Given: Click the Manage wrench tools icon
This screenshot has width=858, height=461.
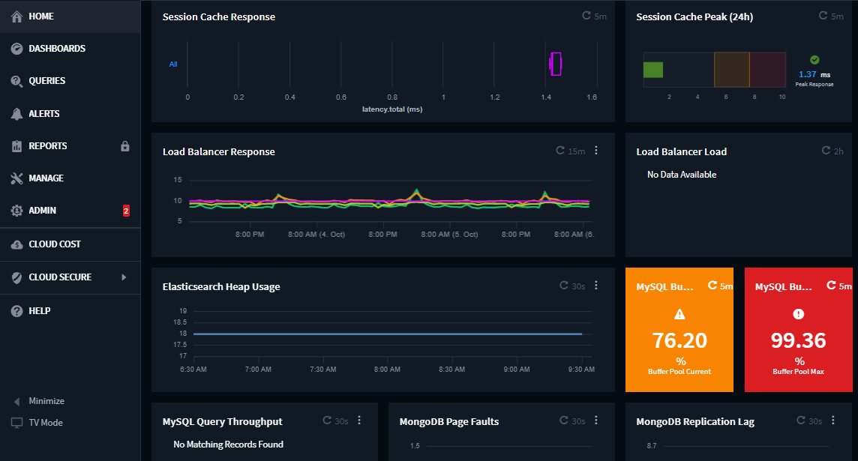Looking at the screenshot, I should pos(16,178).
